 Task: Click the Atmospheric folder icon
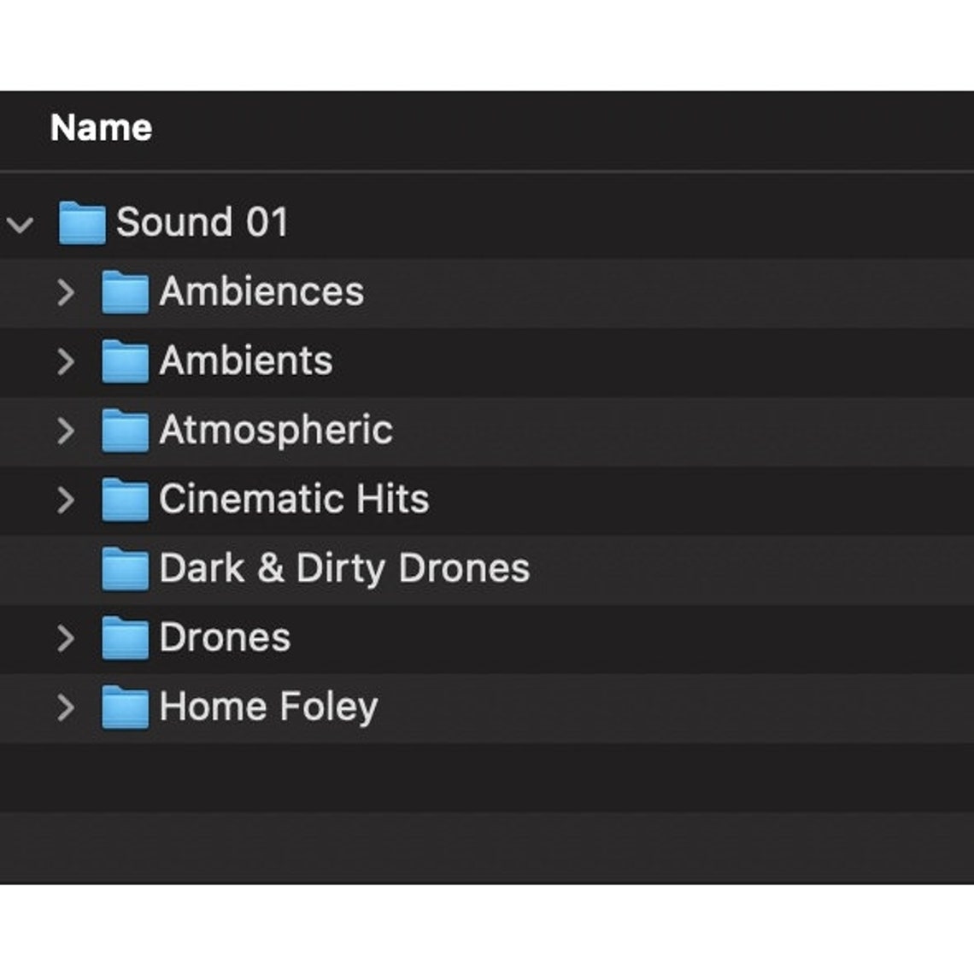point(126,430)
